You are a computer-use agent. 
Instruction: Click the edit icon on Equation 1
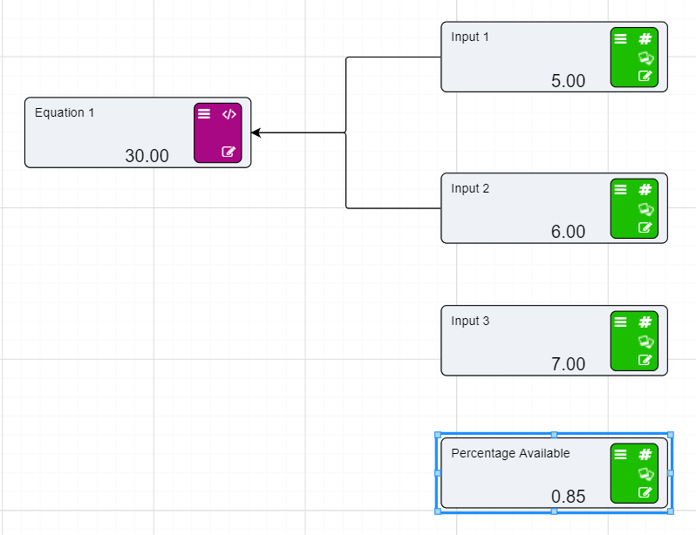(x=229, y=152)
